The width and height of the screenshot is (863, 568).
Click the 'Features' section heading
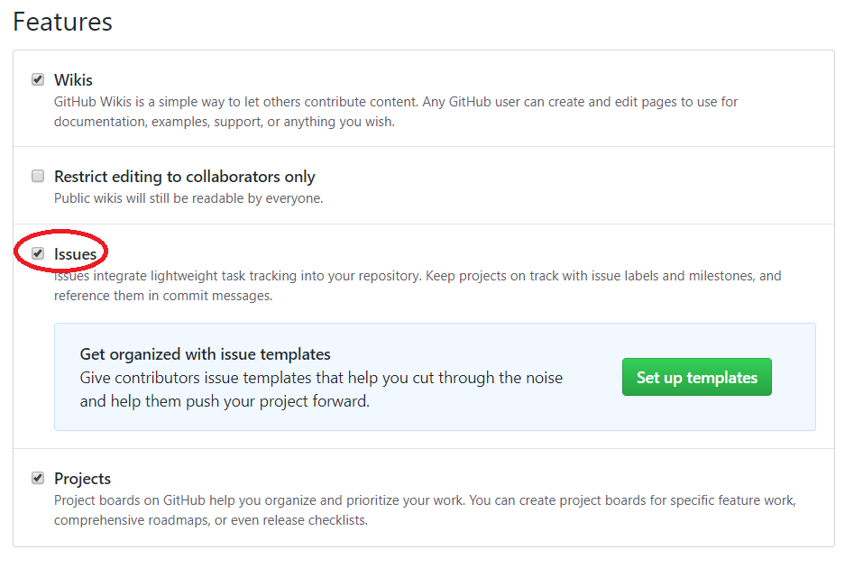62,22
